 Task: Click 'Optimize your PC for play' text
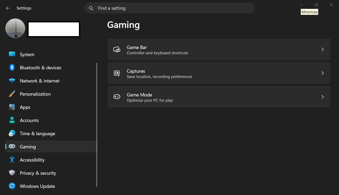pos(150,100)
